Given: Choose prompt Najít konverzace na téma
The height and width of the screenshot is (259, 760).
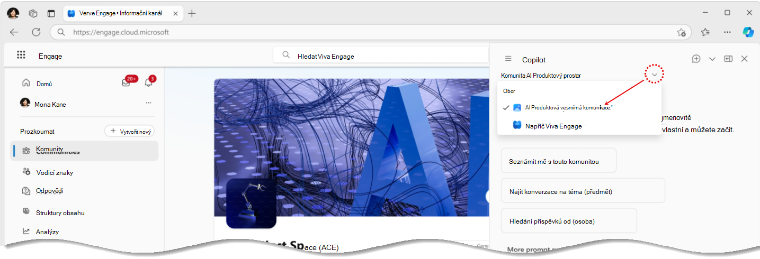Looking at the screenshot, I should [583, 191].
